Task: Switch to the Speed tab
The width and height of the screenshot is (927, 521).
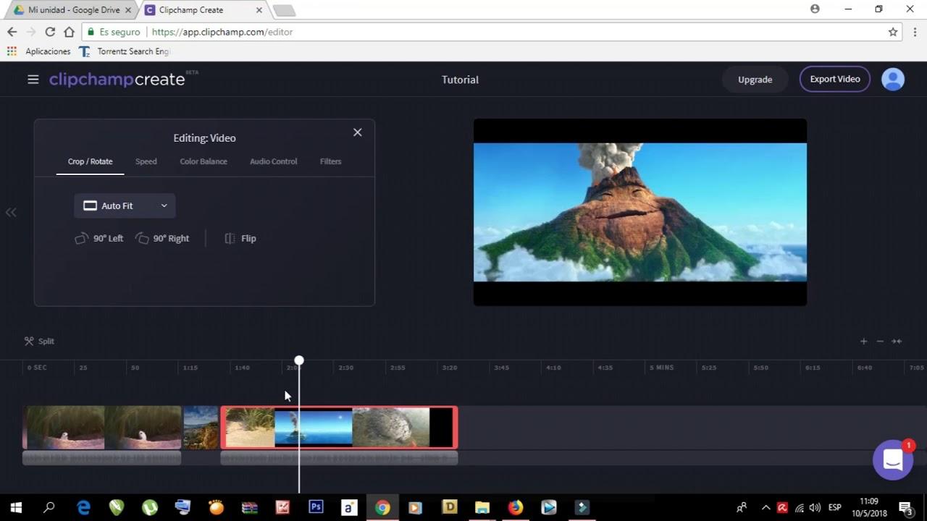Action: pos(146,161)
